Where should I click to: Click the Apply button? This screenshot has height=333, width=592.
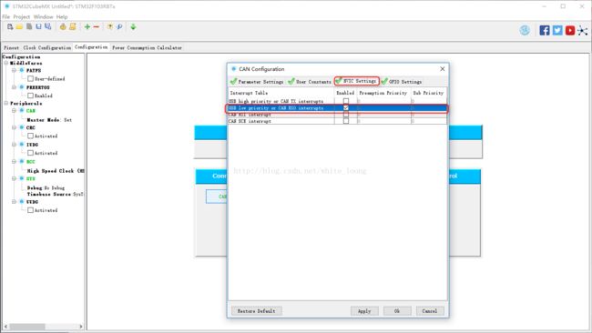[x=364, y=311]
